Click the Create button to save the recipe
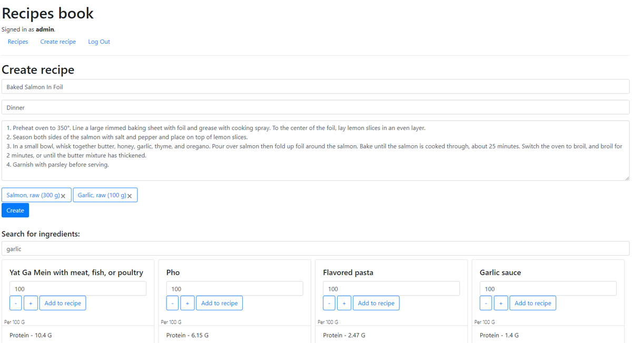This screenshot has width=633, height=343. [15, 210]
